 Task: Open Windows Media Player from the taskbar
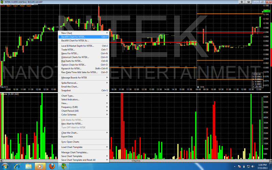coord(40,166)
